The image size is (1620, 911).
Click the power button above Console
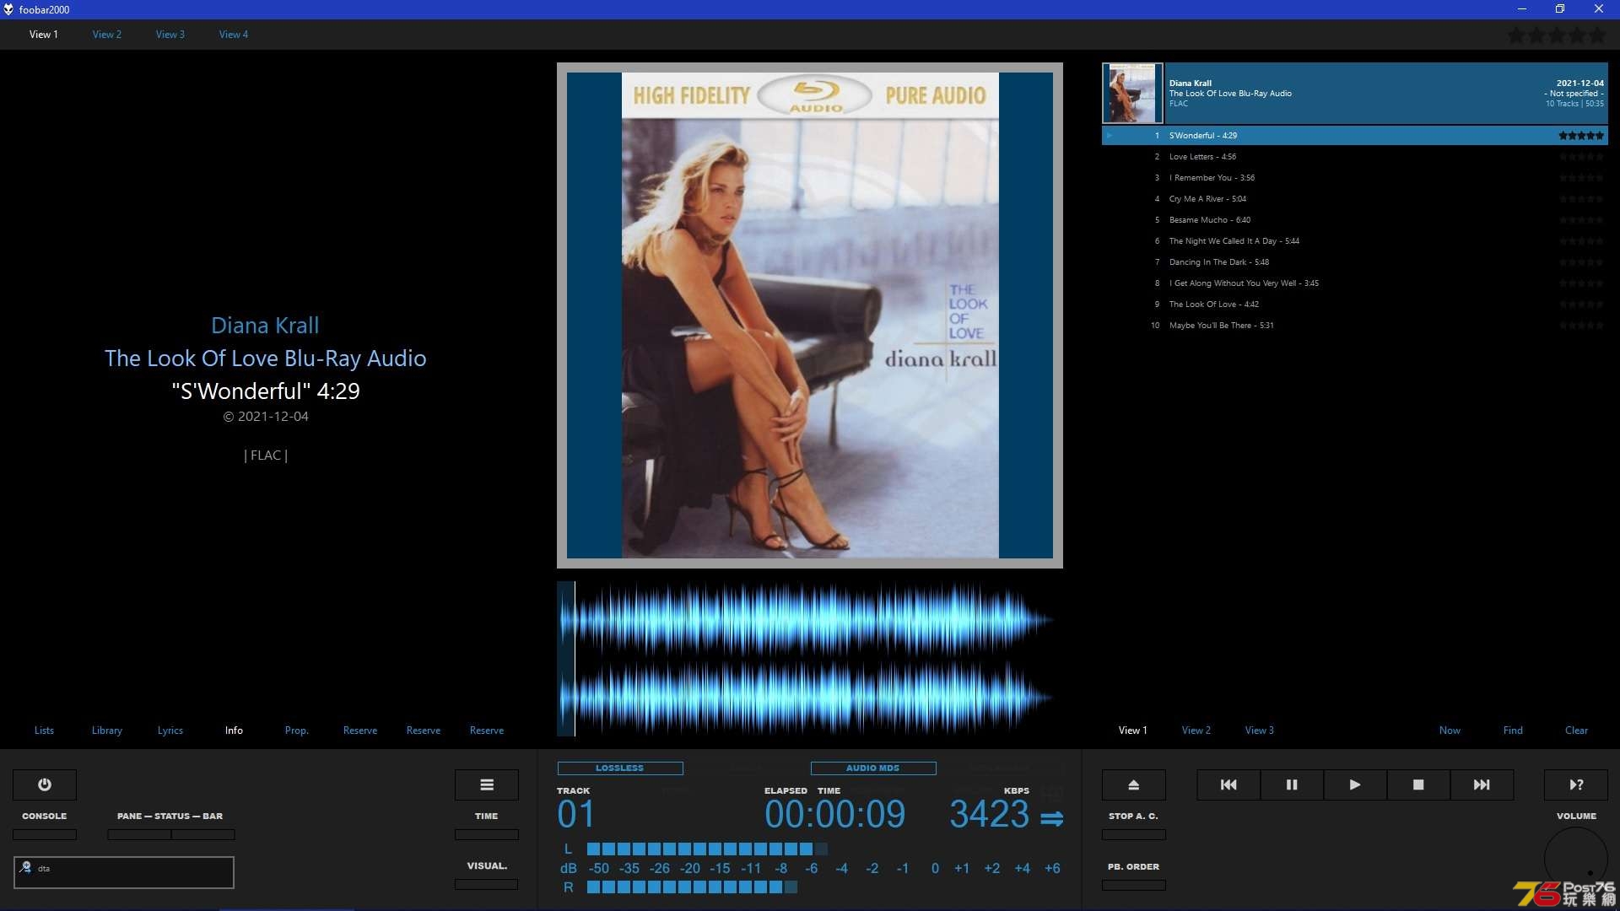pos(45,784)
